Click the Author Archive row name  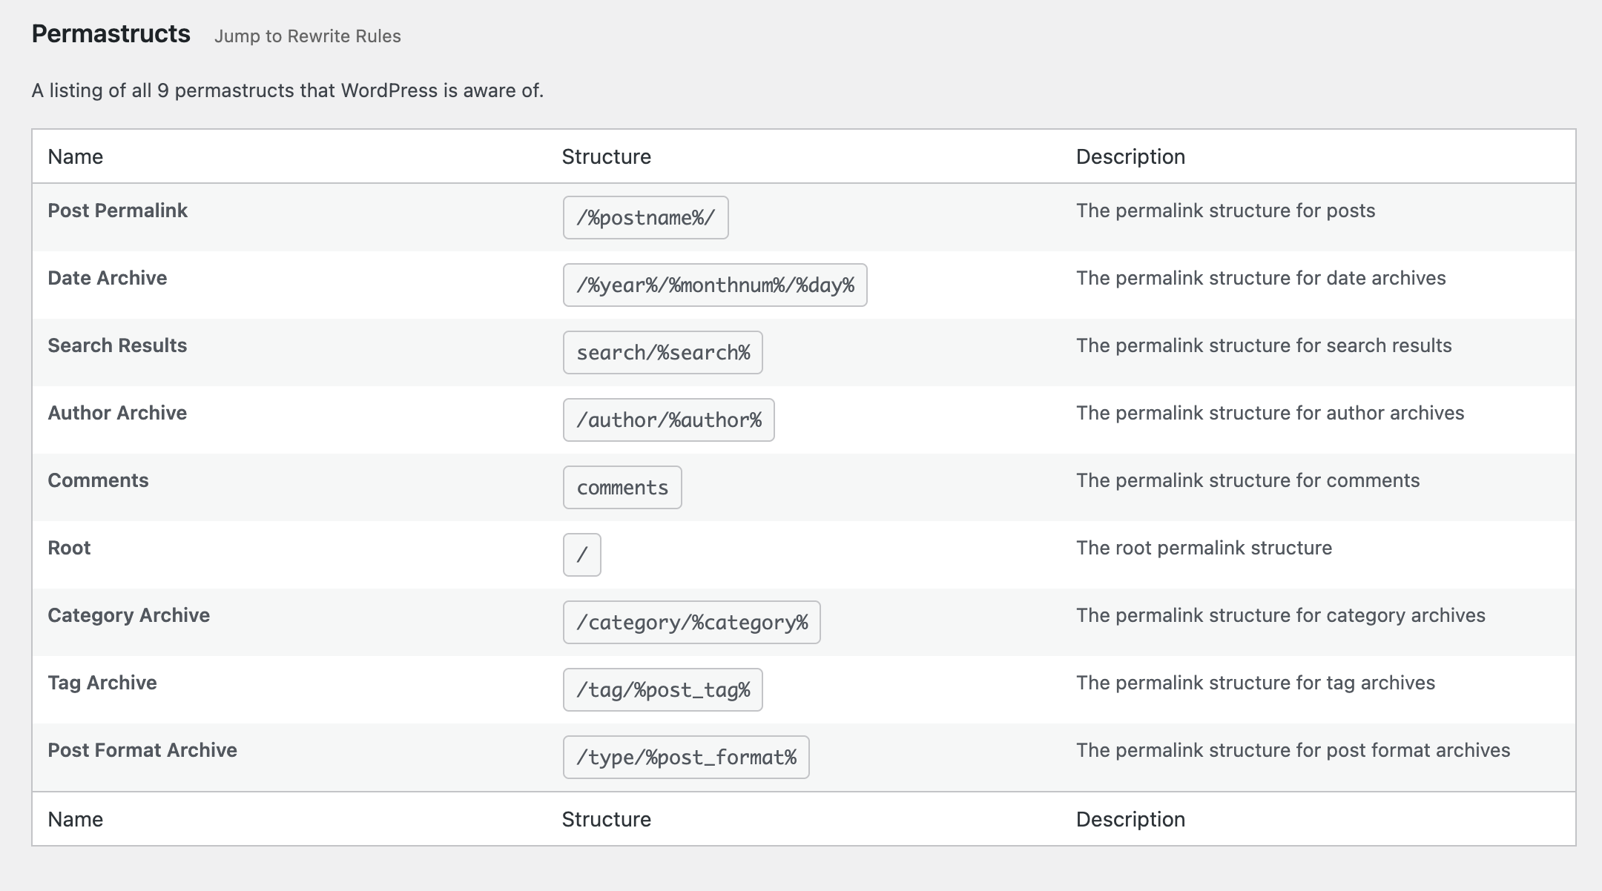(117, 413)
